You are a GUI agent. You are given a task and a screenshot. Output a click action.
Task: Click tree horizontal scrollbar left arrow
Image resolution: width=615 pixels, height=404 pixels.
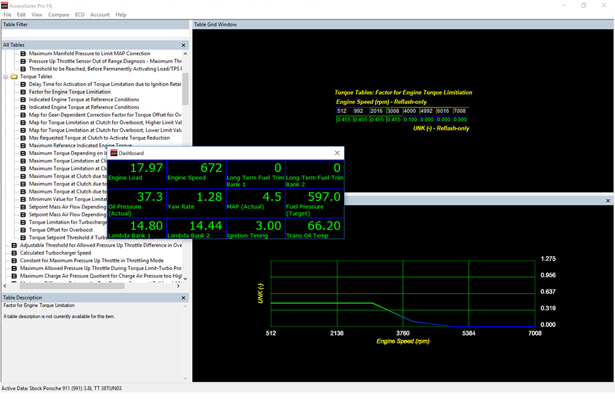[x=4, y=286]
